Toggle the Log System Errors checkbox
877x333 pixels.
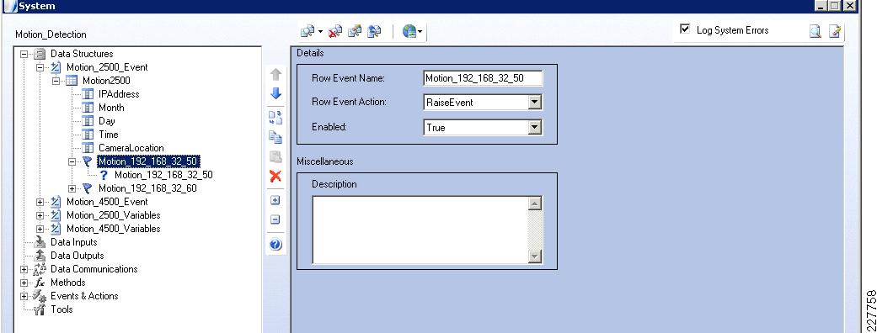[x=685, y=29]
